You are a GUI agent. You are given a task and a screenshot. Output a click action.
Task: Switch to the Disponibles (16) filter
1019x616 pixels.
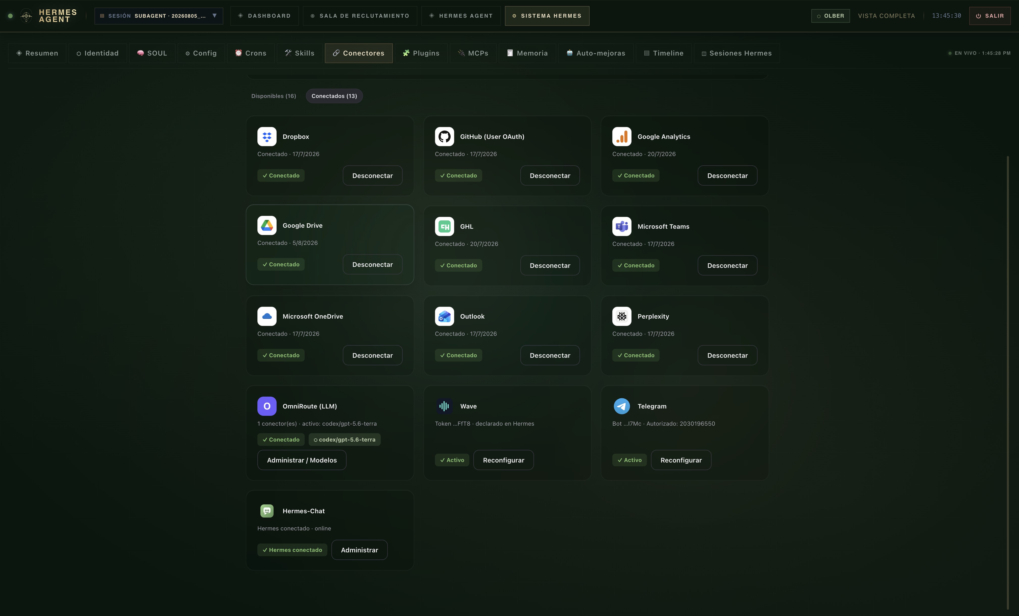(x=274, y=96)
